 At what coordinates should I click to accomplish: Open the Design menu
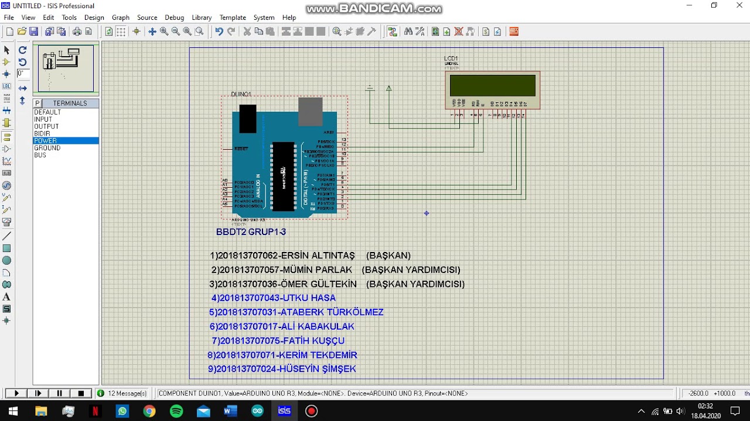click(94, 18)
